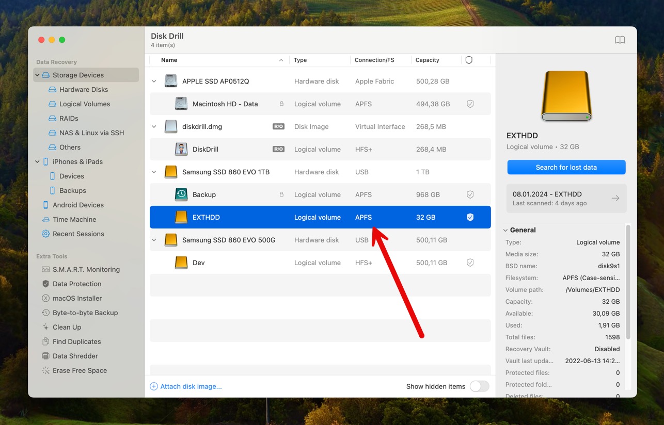This screenshot has height=425, width=664.
Task: Open the 08.01.2024 - EXTHDD last scan session
Action: click(566, 199)
